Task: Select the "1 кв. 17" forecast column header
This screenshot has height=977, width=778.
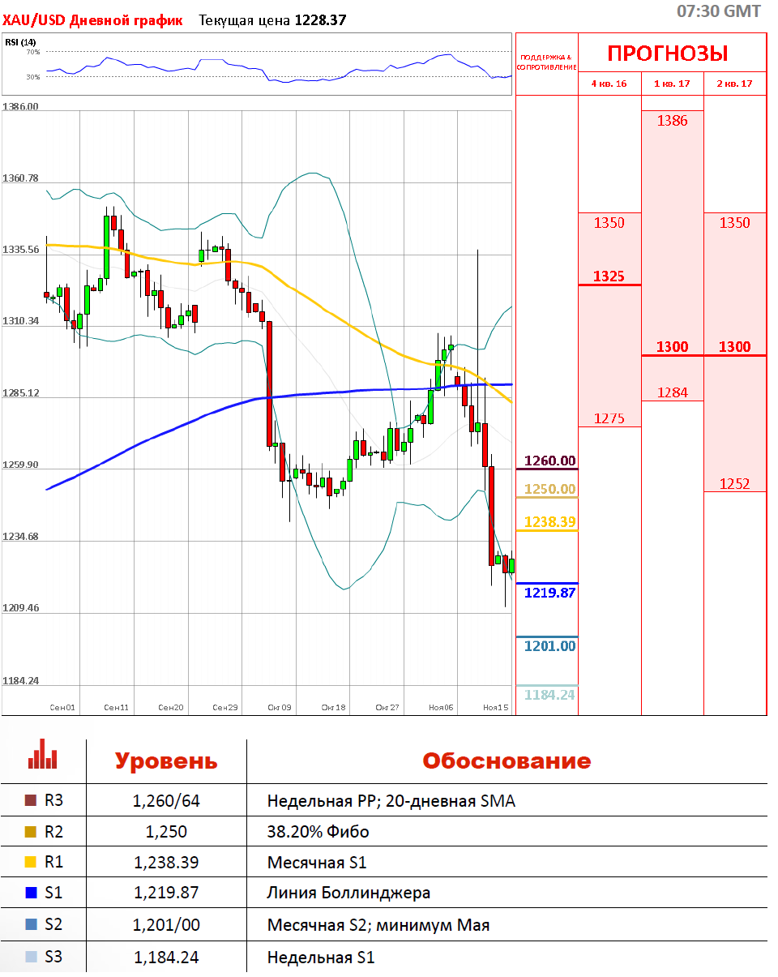Action: (672, 84)
